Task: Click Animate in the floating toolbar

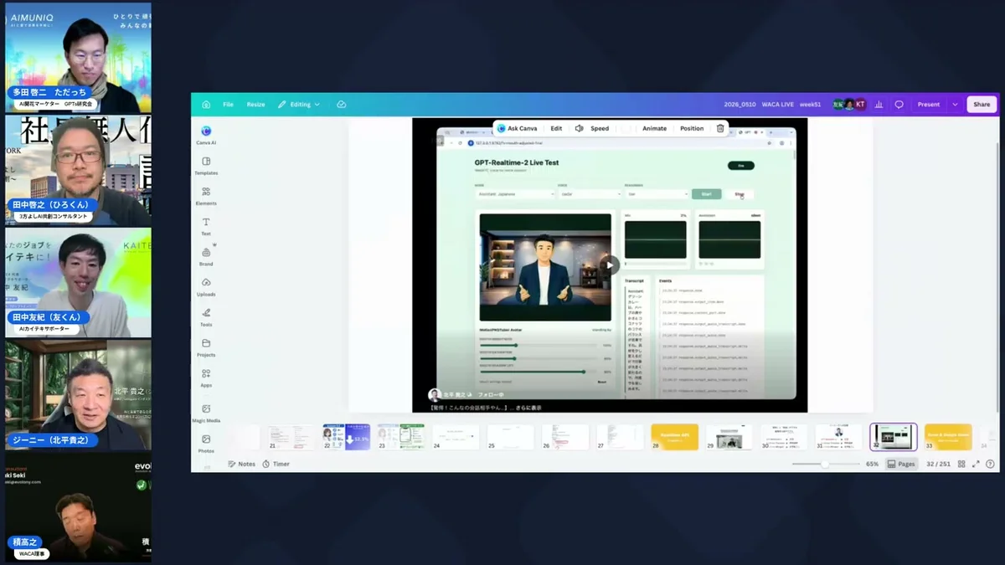Action: (x=654, y=128)
